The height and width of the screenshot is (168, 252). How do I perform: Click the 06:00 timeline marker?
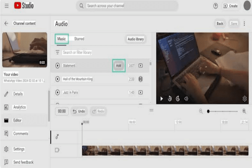coord(132,122)
